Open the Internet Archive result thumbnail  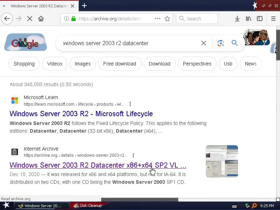click(222, 161)
